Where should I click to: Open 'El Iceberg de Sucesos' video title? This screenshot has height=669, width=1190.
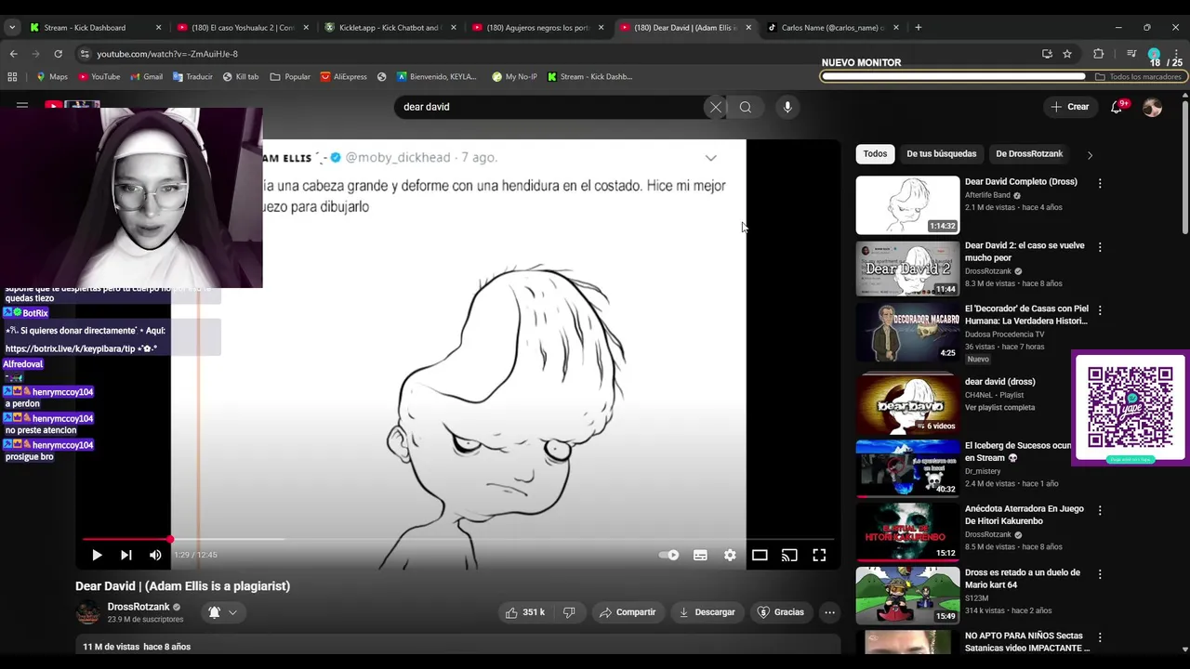point(1018,452)
